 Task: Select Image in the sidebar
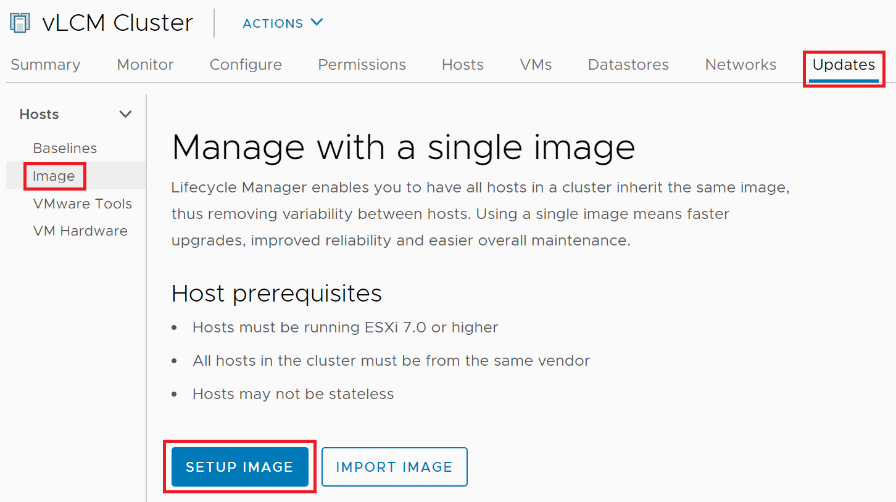click(x=54, y=176)
